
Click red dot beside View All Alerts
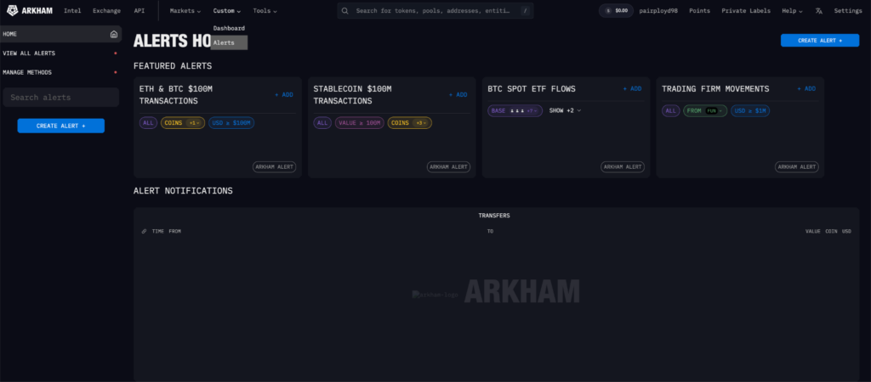click(115, 53)
